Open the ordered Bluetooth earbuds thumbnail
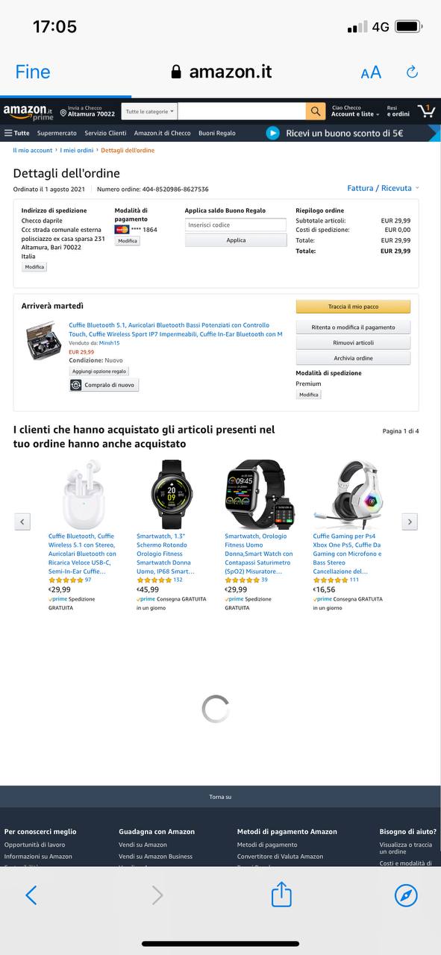This screenshot has height=955, width=441. tap(43, 339)
